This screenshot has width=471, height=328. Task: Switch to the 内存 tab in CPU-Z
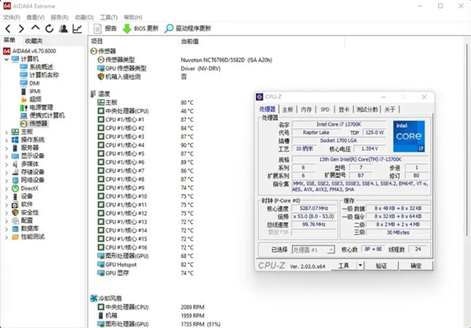[x=306, y=109]
